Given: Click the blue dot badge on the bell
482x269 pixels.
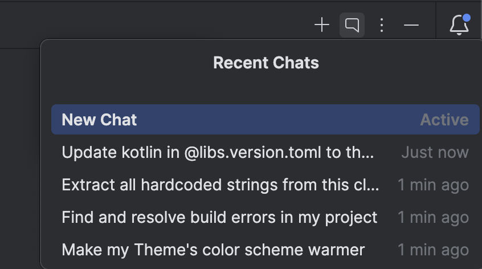Looking at the screenshot, I should click(467, 18).
